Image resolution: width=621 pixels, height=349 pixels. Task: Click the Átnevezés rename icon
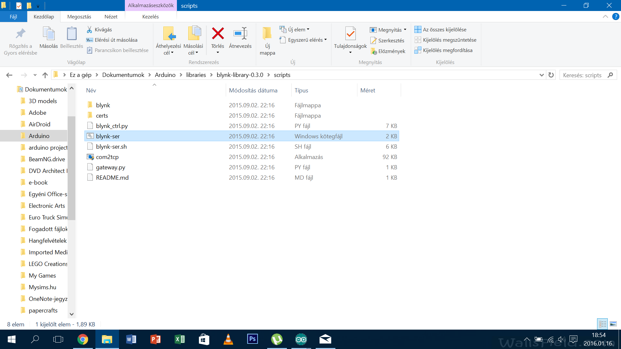point(240,34)
